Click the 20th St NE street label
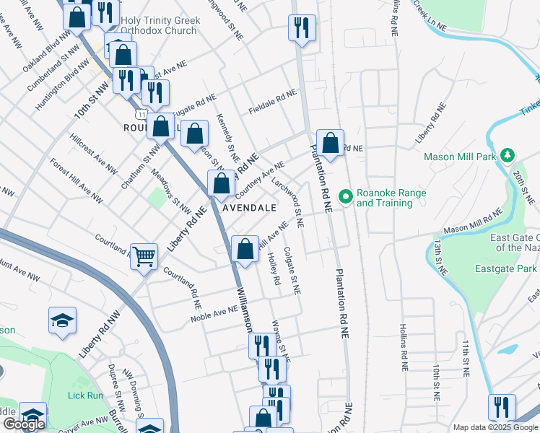Screen dimensions: 540x433 (523, 187)
